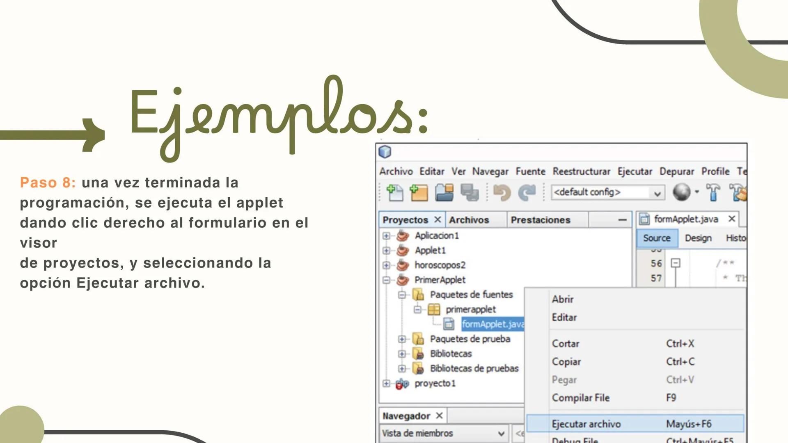Choose Ejecutar archivo from context menu
Screen dimensions: 788x443
click(587, 424)
